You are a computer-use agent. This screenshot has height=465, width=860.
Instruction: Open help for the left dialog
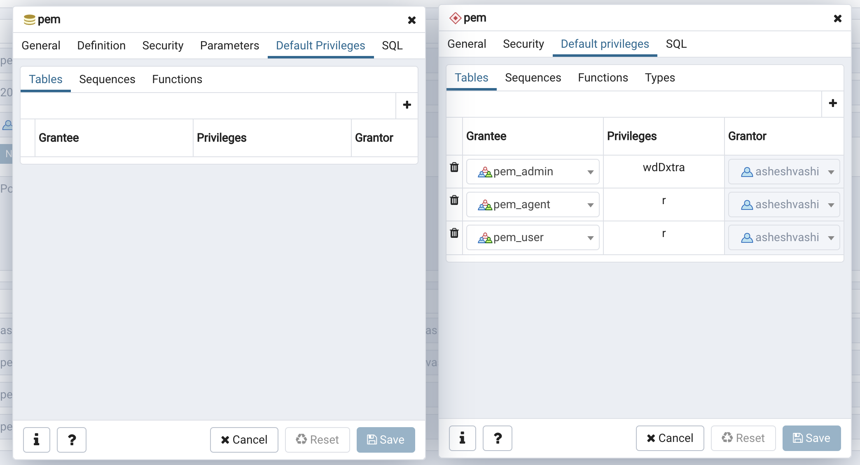coord(72,439)
